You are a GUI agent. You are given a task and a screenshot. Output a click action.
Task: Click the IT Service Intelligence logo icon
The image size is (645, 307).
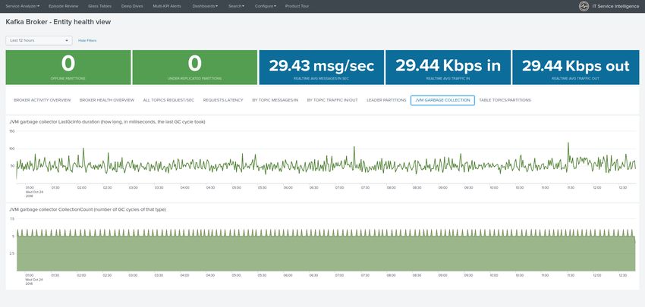tap(584, 6)
